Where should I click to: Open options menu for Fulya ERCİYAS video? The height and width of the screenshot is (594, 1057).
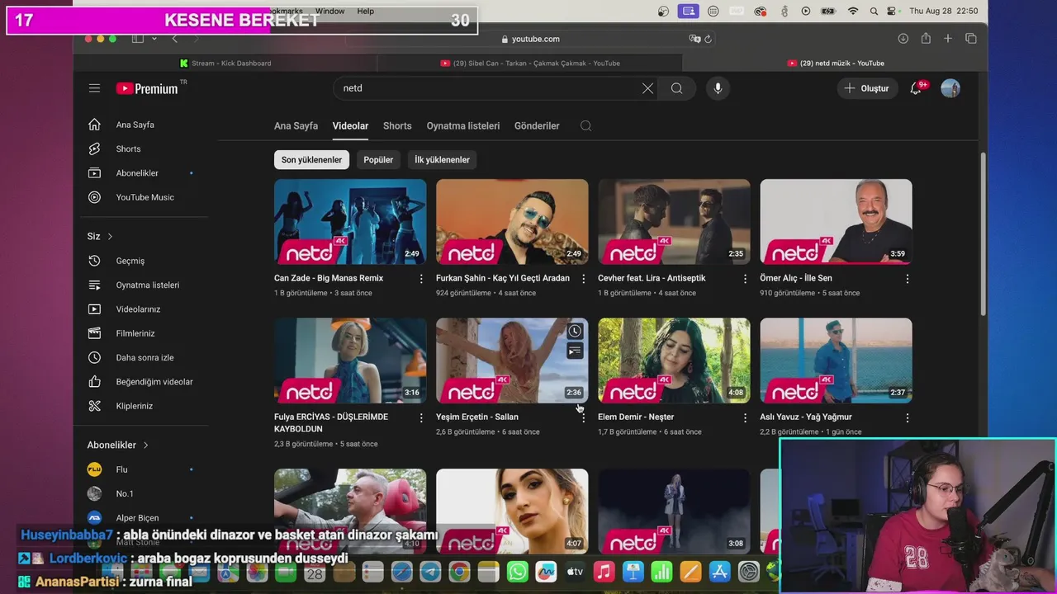421,417
